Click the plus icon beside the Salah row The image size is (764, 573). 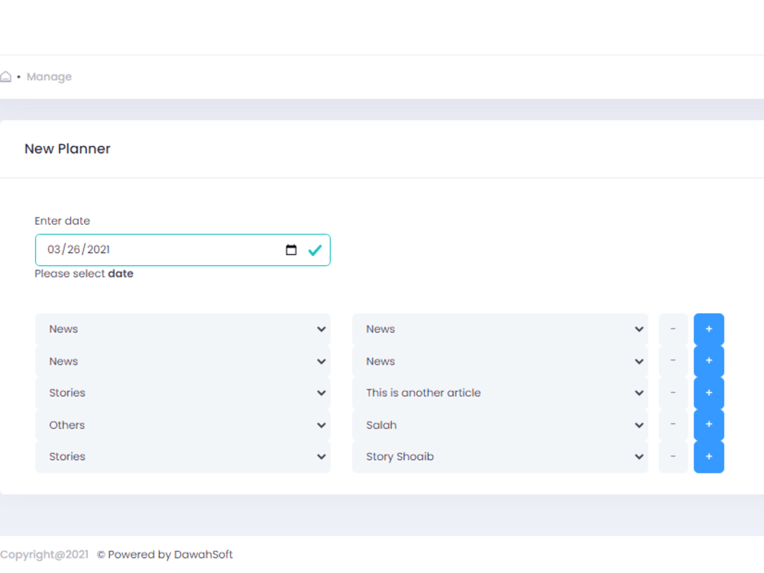coord(708,424)
